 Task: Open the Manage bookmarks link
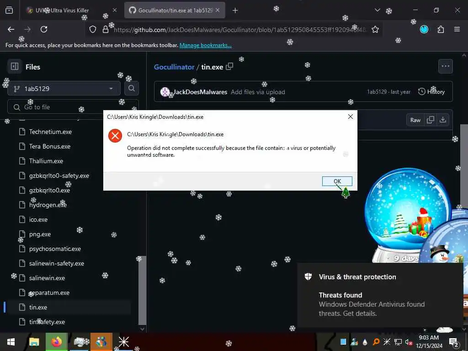[205, 45]
